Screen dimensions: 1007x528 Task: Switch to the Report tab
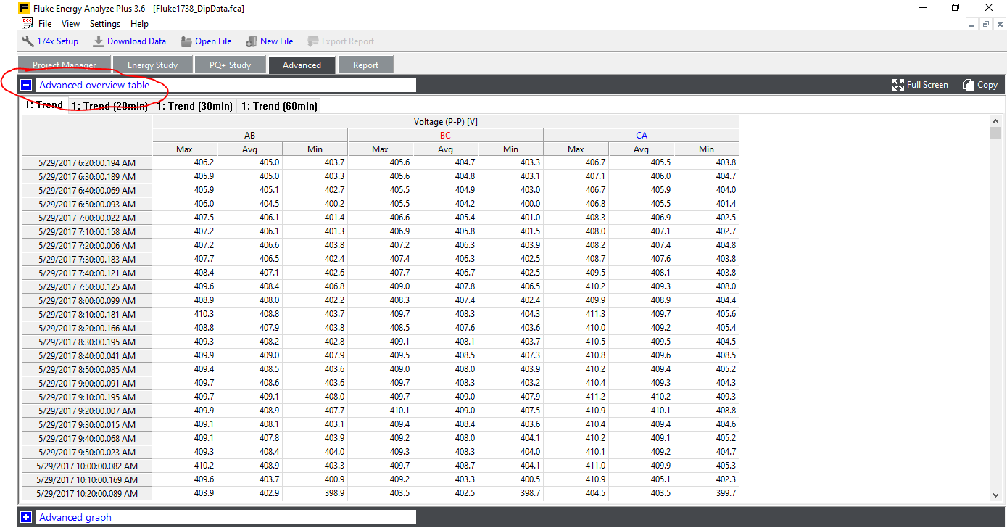[x=365, y=65]
